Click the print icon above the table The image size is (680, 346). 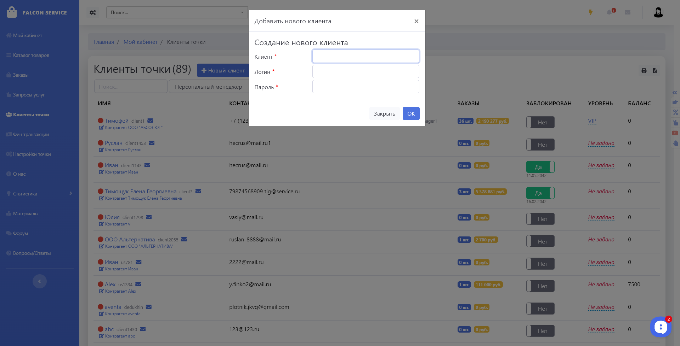pyautogui.click(x=644, y=71)
